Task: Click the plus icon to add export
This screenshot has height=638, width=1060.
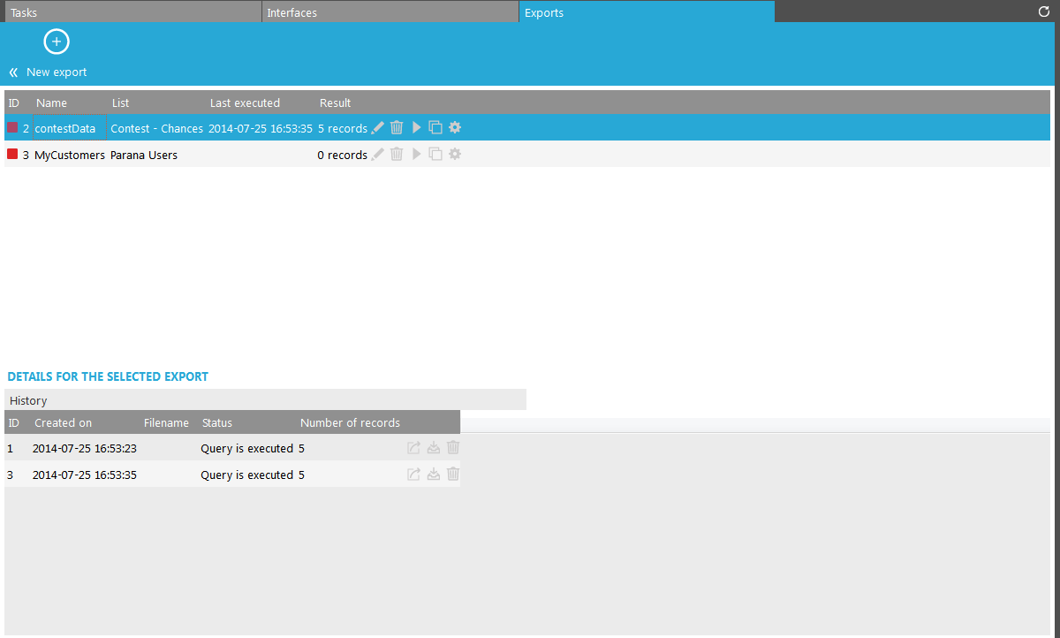Action: (57, 42)
